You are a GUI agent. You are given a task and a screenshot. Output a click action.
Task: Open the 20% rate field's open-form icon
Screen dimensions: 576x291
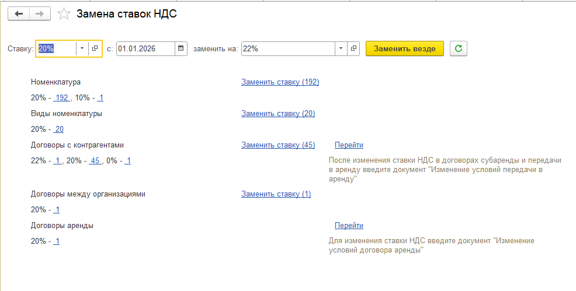95,49
